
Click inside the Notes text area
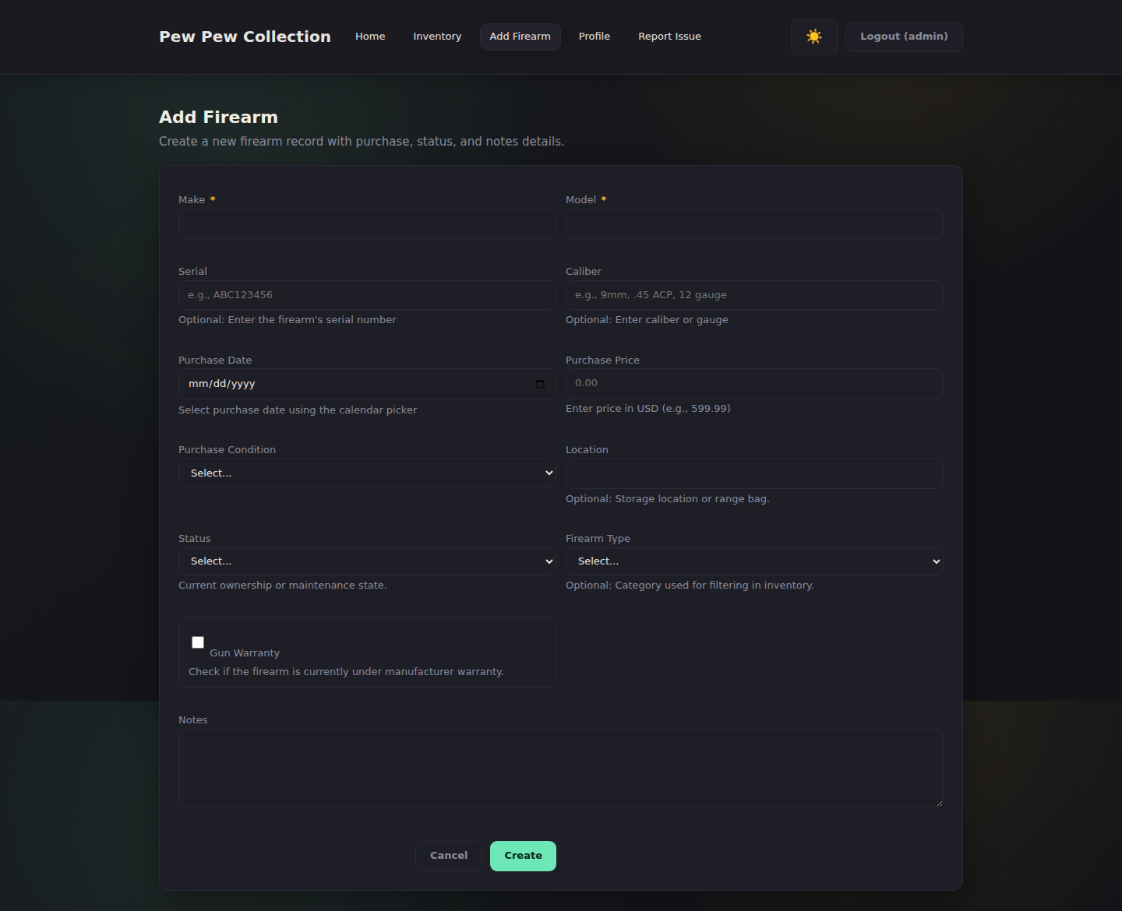coord(560,768)
